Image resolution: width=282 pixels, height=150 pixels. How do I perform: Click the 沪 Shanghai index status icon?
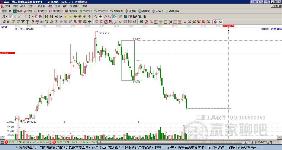pos(6,142)
